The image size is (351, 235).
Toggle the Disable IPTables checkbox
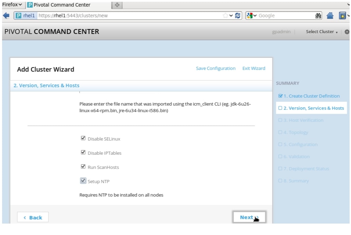(x=83, y=152)
